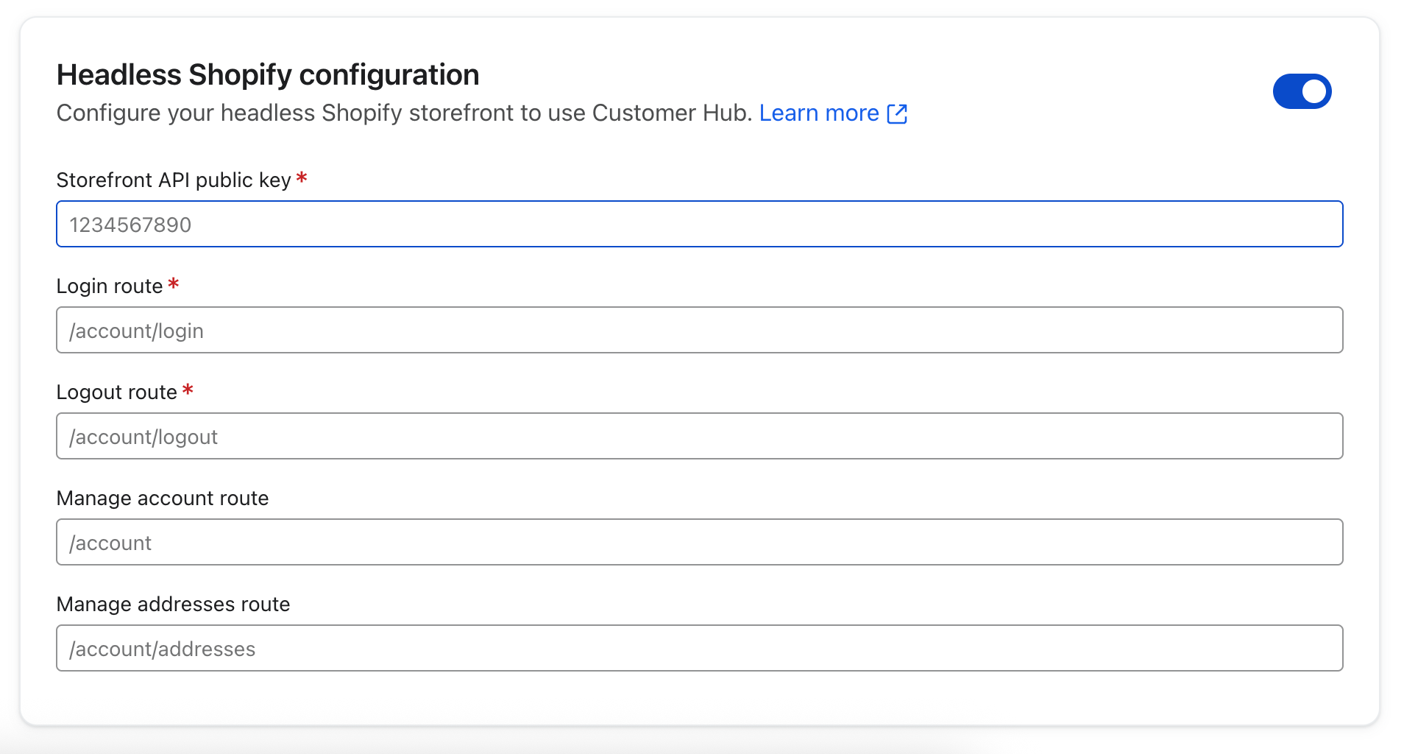Click the Logout route label

117,392
